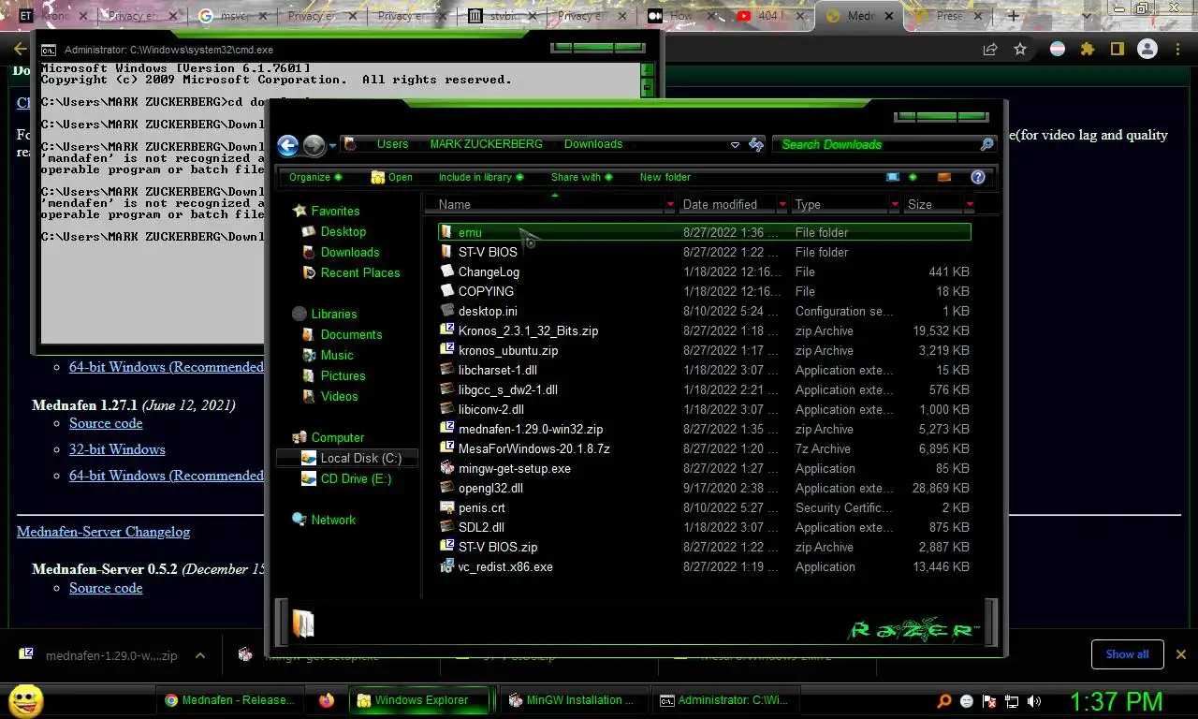
Task: Bookmark this page with Chrome's star icon
Action: pos(1020,49)
